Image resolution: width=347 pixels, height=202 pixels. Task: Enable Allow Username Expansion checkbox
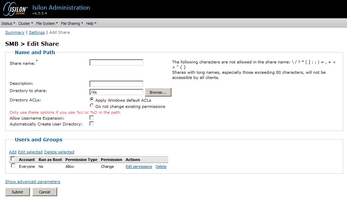[92, 118]
